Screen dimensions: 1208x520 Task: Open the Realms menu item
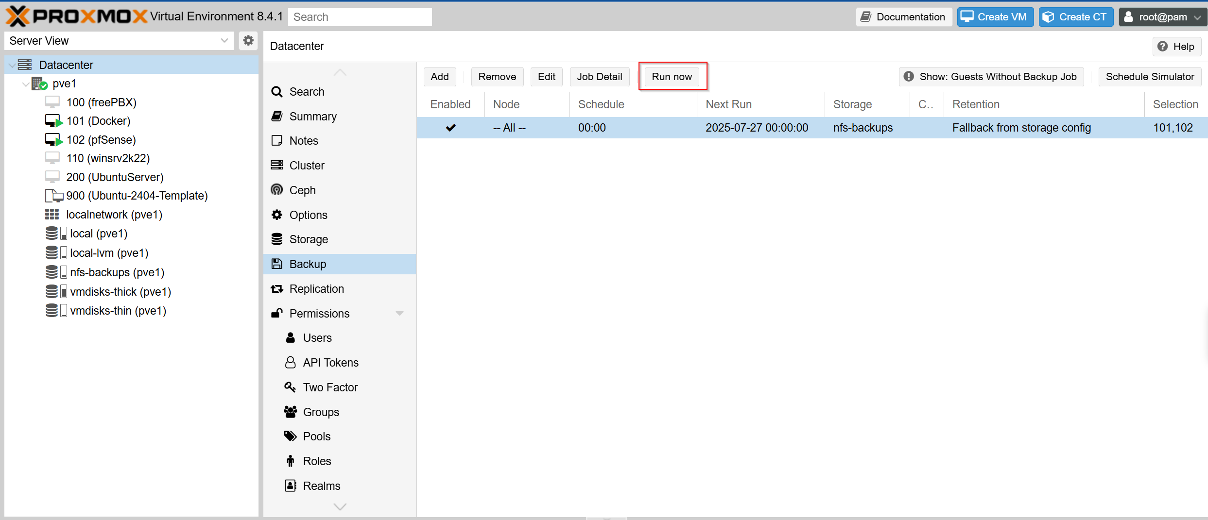click(x=339, y=486)
